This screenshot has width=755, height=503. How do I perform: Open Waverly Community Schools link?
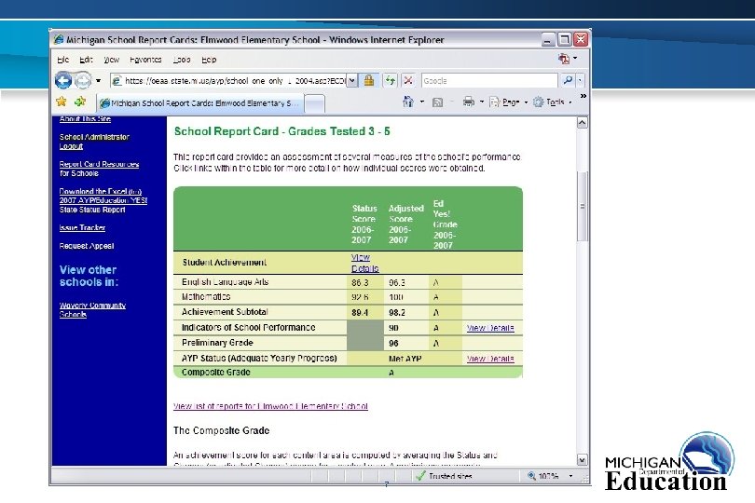coord(92,309)
